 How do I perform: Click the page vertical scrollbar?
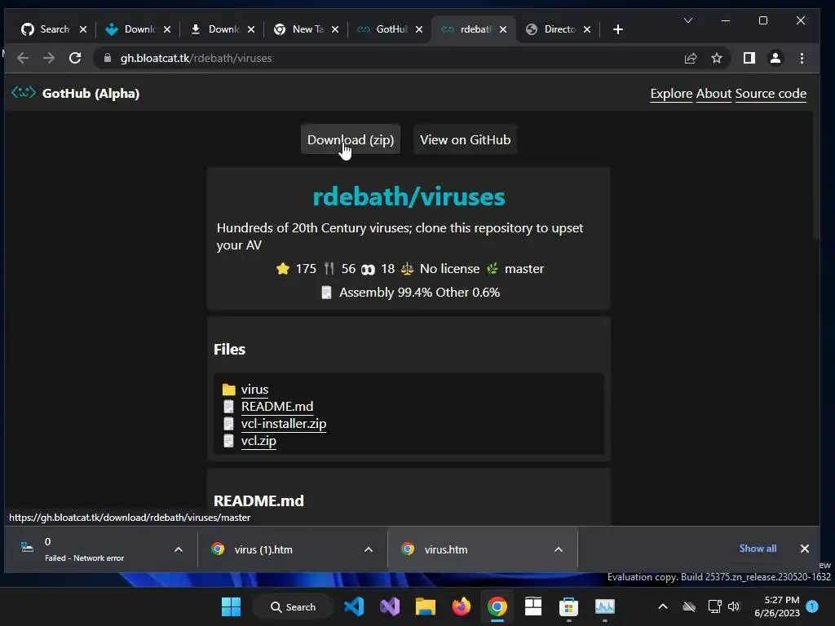[x=816, y=176]
